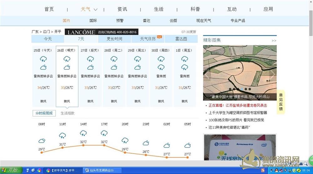Open the 开始 Start menu on taskbar

11,170
